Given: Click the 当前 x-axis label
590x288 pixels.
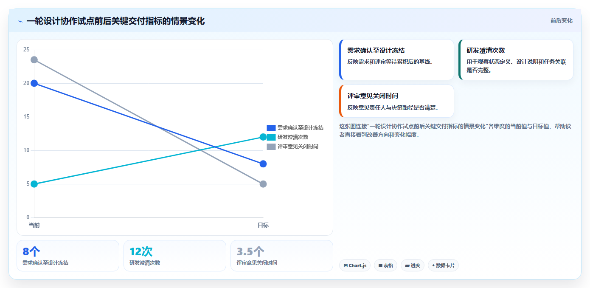Looking at the screenshot, I should tap(34, 225).
